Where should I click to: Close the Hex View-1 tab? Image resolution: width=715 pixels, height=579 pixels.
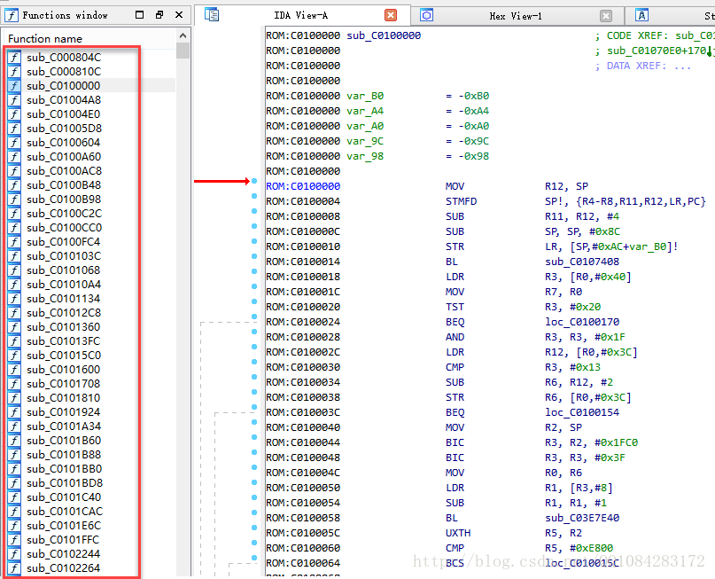[605, 16]
